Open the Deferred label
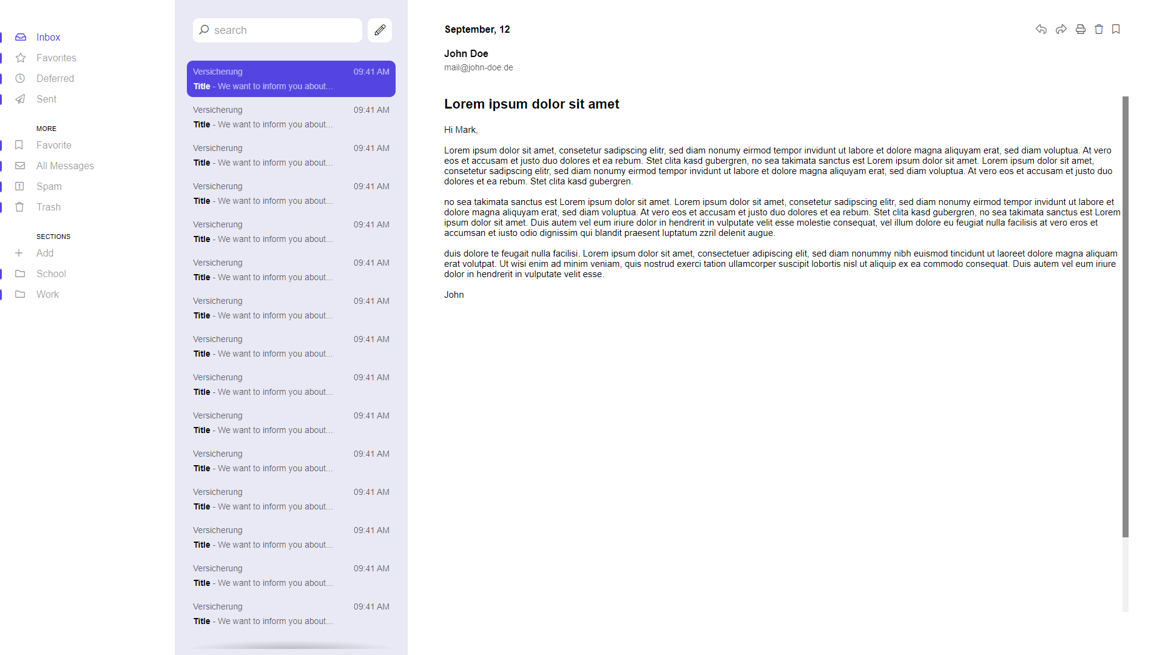Image resolution: width=1165 pixels, height=655 pixels. pyautogui.click(x=55, y=78)
